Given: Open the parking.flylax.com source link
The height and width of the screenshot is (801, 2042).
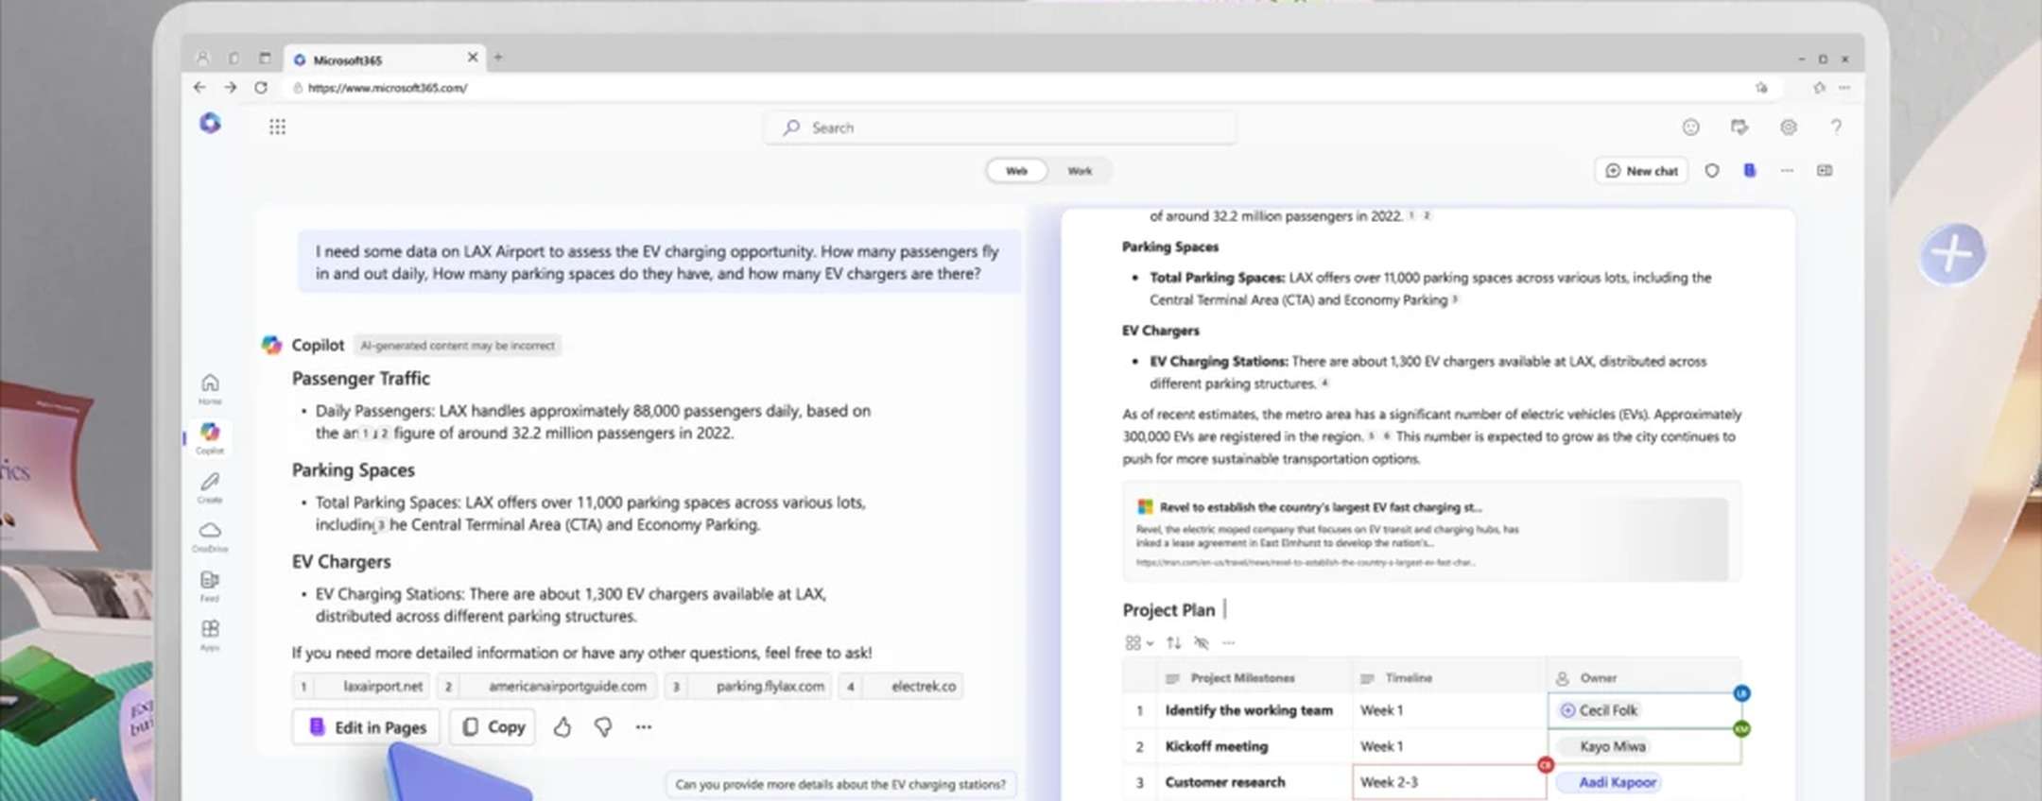Looking at the screenshot, I should pos(749,686).
